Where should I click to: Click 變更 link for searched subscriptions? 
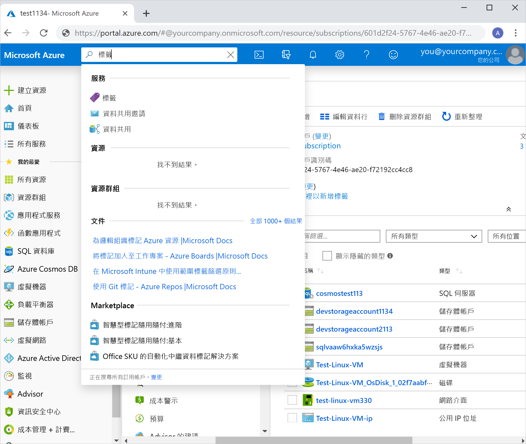pos(156,377)
